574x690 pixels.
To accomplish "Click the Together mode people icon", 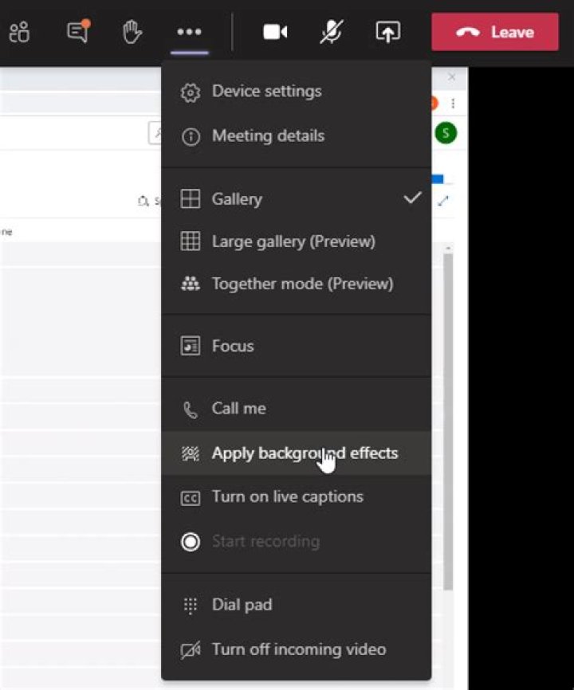I will point(191,284).
